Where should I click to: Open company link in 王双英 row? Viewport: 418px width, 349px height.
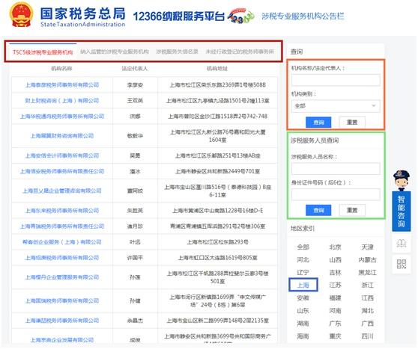[62, 101]
